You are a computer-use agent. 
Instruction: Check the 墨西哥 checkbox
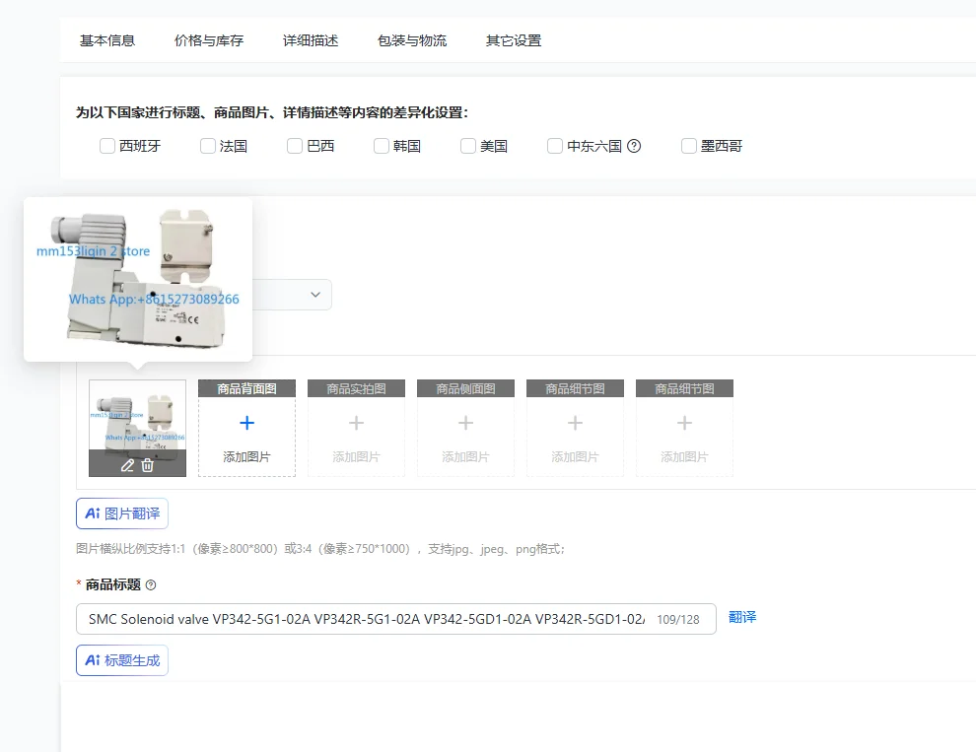[688, 146]
